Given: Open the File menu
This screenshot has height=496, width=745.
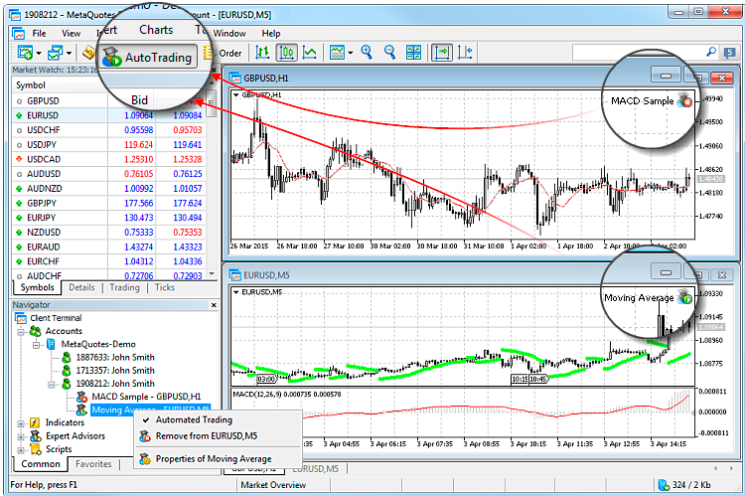Looking at the screenshot, I should click(x=40, y=33).
